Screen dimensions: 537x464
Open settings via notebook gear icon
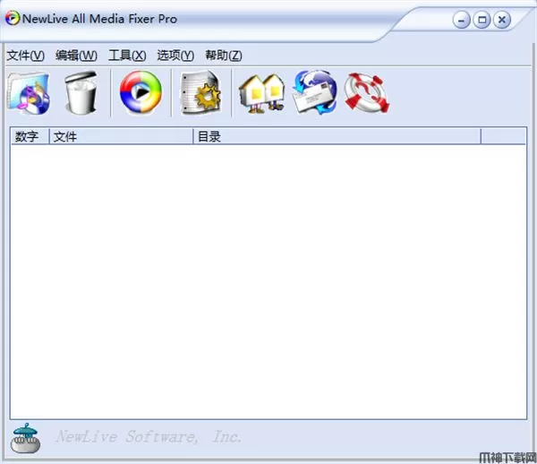(200, 92)
